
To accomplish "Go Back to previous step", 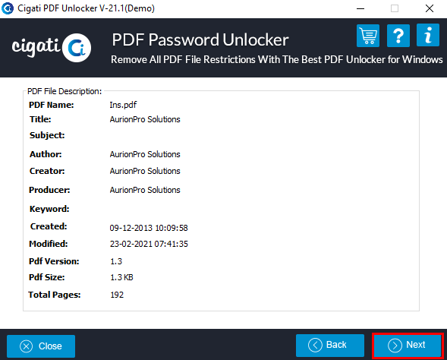I will point(330,345).
